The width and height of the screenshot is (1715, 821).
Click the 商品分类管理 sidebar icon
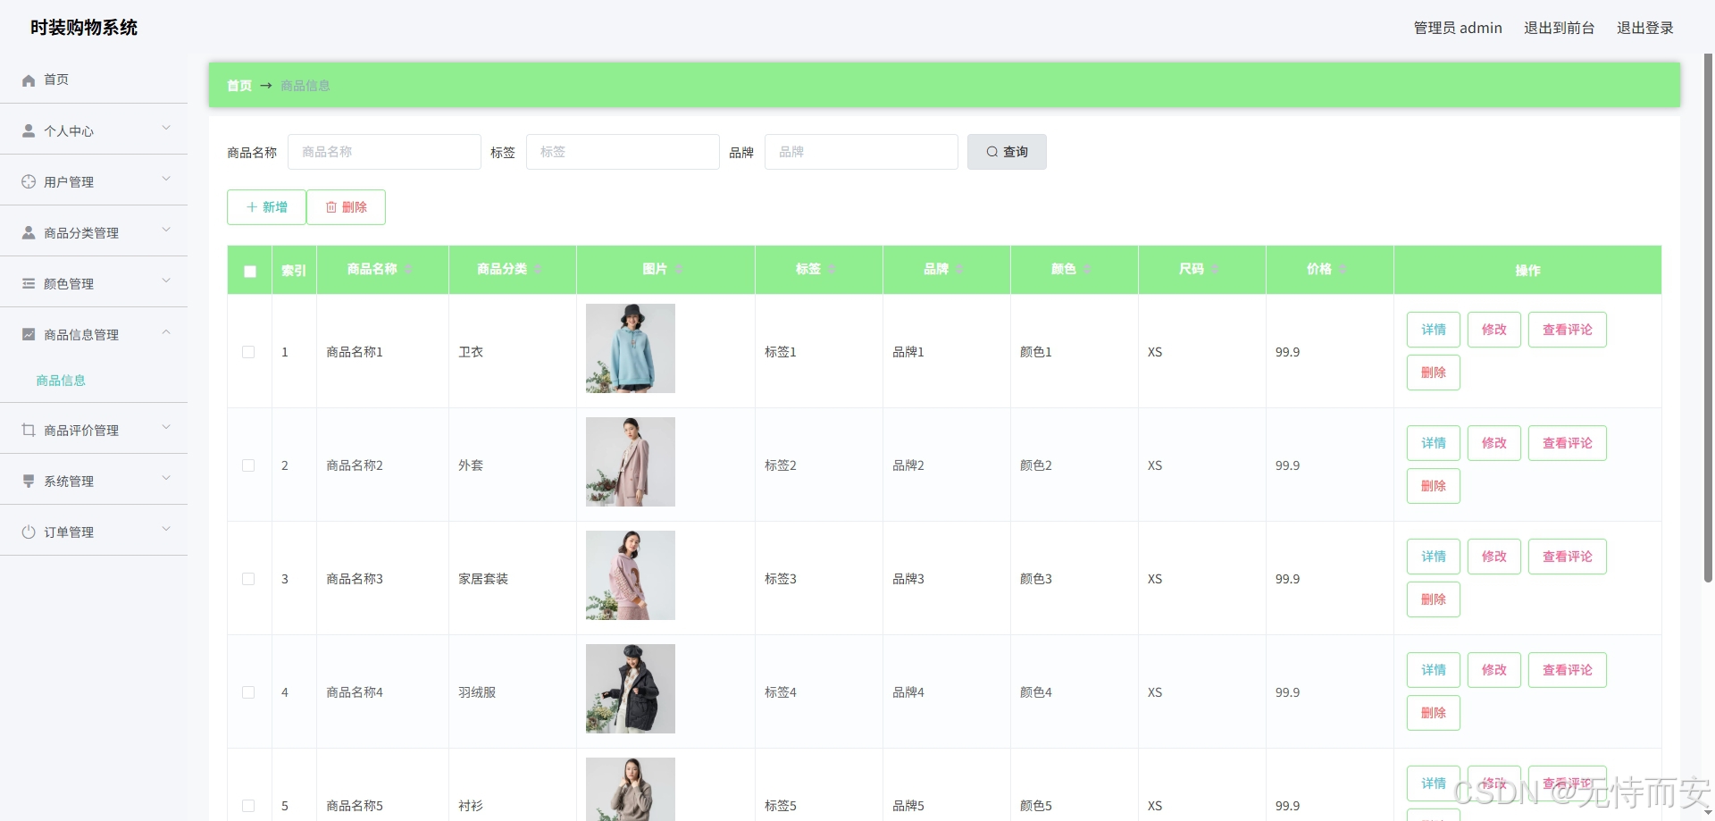tap(29, 232)
